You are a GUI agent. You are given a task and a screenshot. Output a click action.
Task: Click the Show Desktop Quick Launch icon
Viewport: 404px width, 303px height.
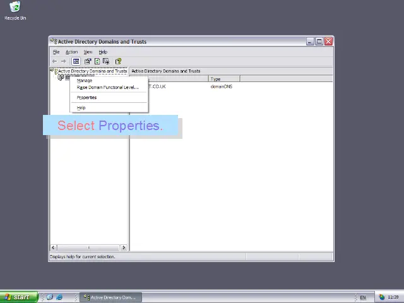[50, 297]
